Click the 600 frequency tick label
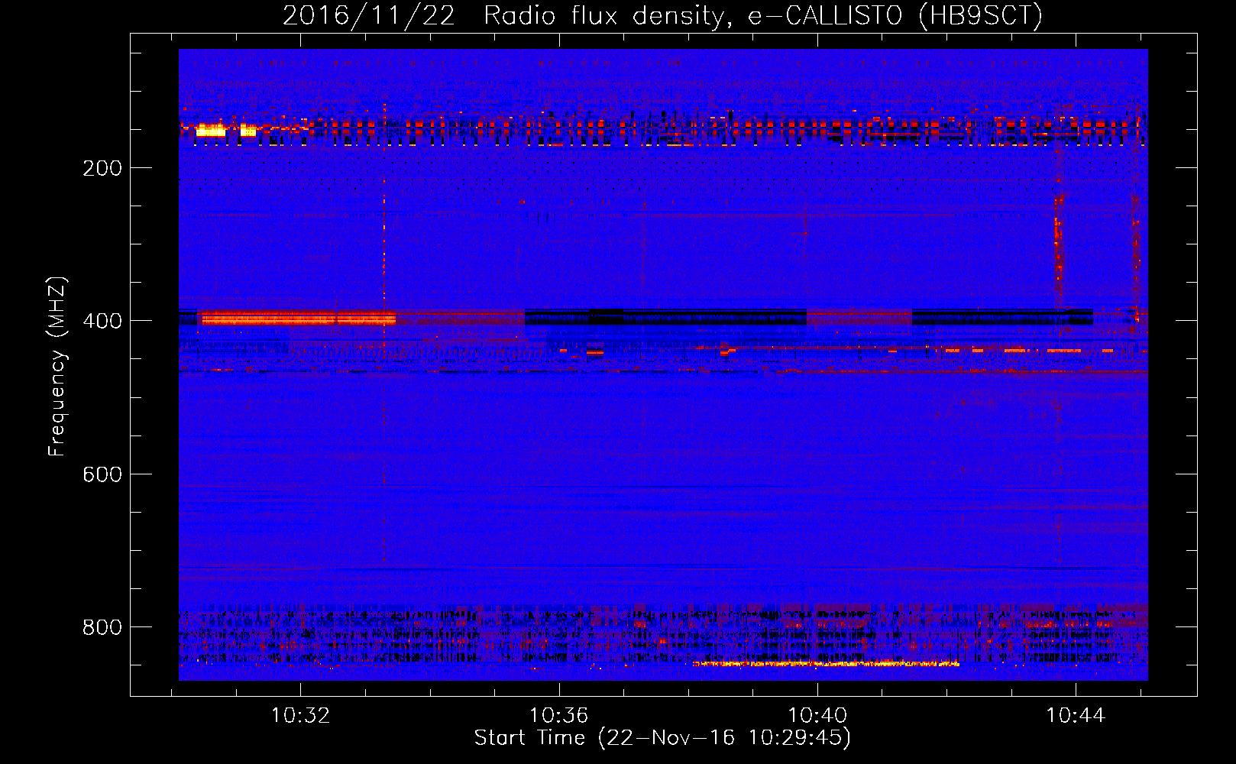Image resolution: width=1236 pixels, height=764 pixels. (x=102, y=474)
